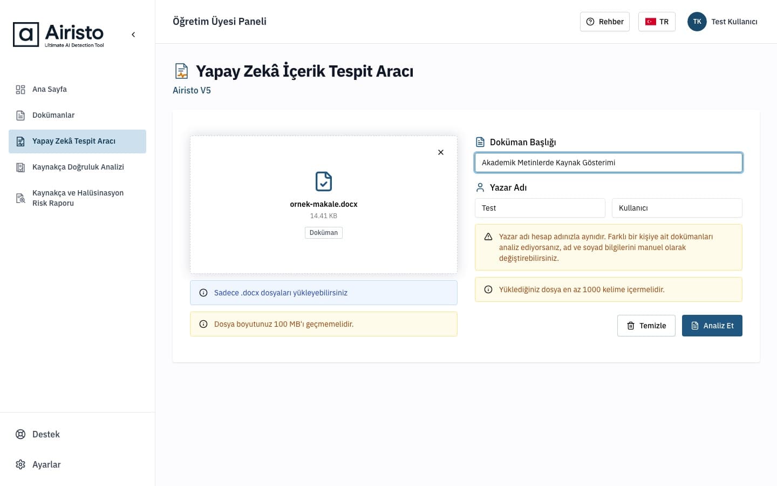This screenshot has height=486, width=777.
Task: Click the Temizle clear button
Action: click(x=646, y=326)
